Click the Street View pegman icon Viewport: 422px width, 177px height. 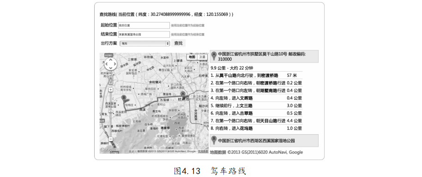tap(111, 80)
